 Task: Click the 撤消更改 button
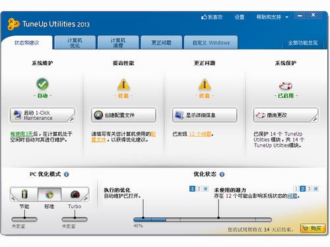286,115
